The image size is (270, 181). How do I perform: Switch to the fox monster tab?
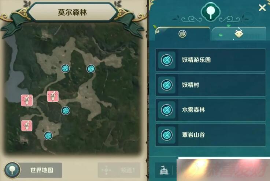pos(239,34)
